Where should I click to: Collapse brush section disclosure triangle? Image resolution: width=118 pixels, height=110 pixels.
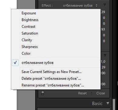tap(105, 55)
